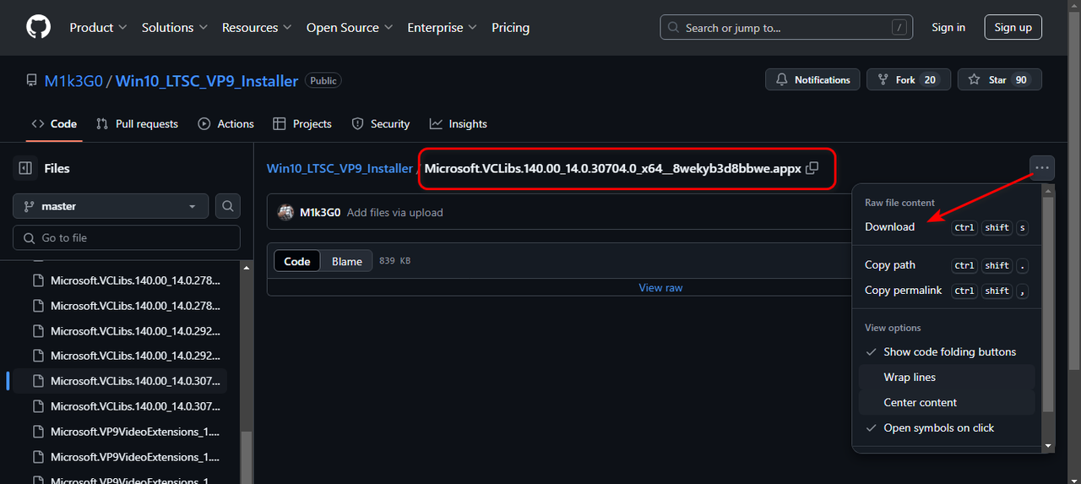Viewport: 1081px width, 484px height.
Task: Enable the Wrap lines option
Action: click(x=947, y=378)
